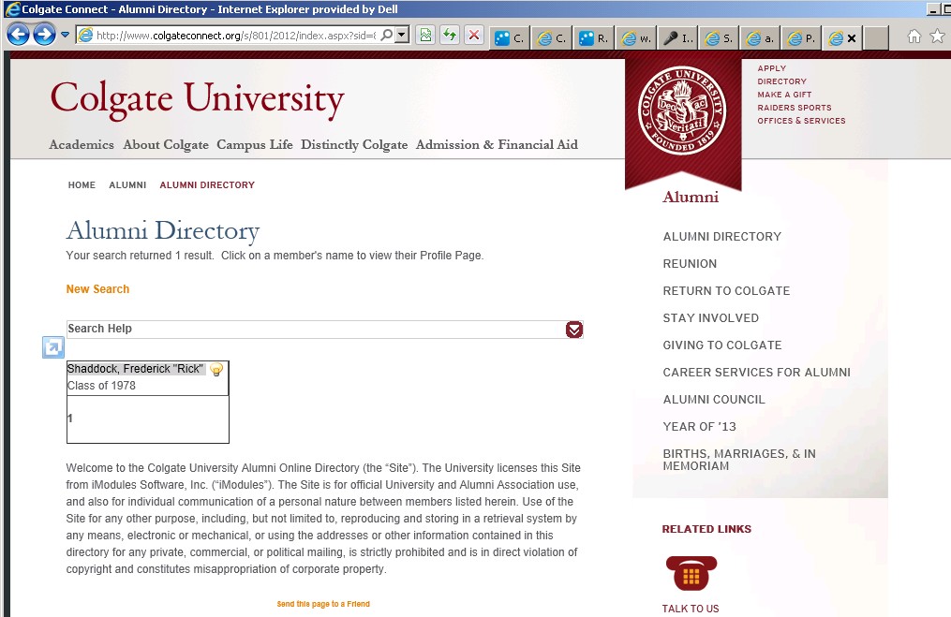Switch to the tab labeled 'P.'
Image resolution: width=951 pixels, height=617 pixels.
pyautogui.click(x=802, y=37)
